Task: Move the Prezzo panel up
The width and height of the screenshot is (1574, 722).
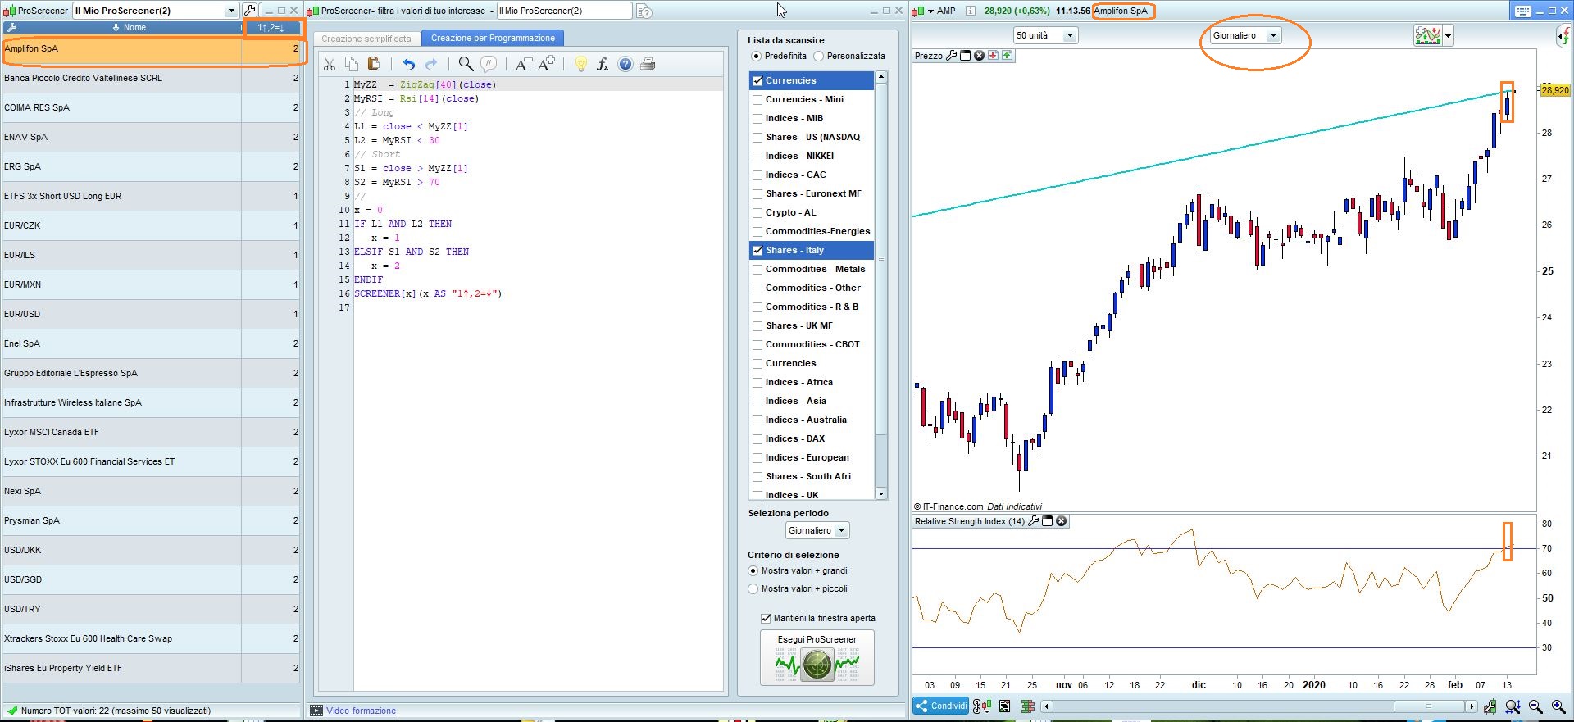Action: [x=1007, y=56]
